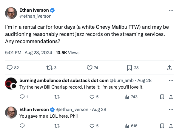The width and height of the screenshot is (182, 132).
Task: Open more options on Ethan's LOL reply
Action: 171,110
